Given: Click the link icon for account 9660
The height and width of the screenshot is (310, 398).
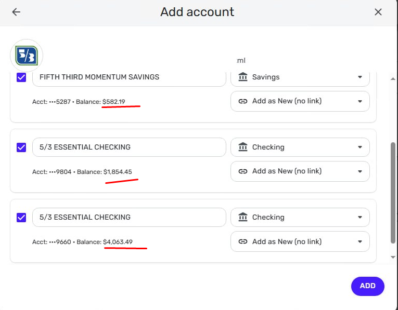Looking at the screenshot, I should click(243, 241).
